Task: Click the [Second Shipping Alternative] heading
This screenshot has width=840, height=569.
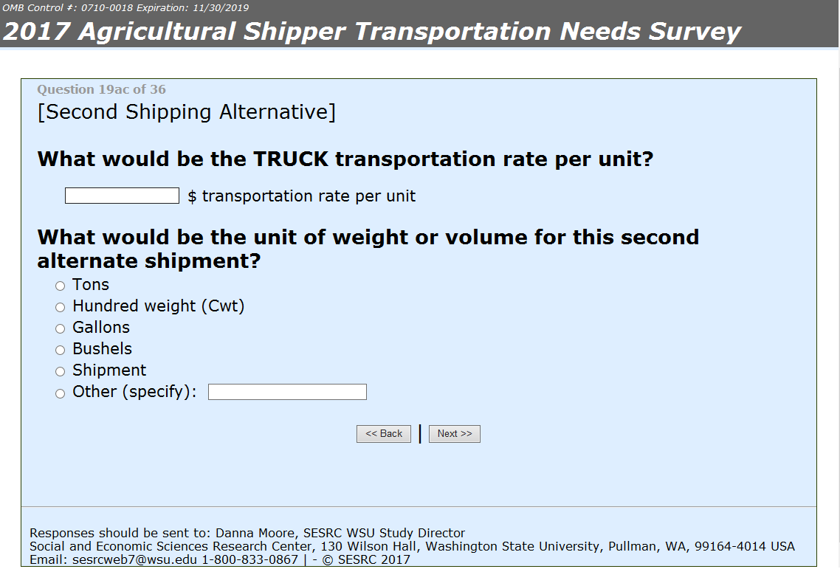Action: click(x=186, y=112)
